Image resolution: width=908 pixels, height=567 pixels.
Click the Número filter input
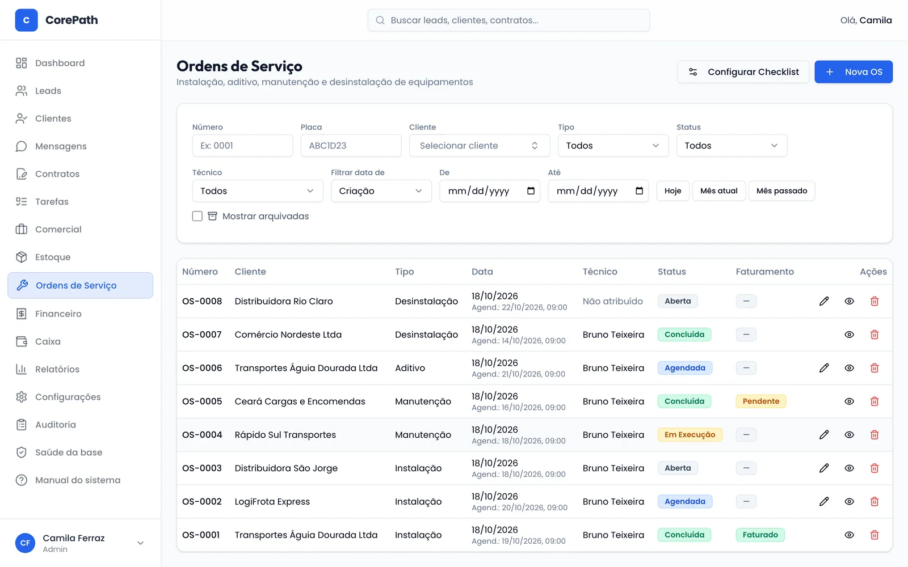[243, 146]
